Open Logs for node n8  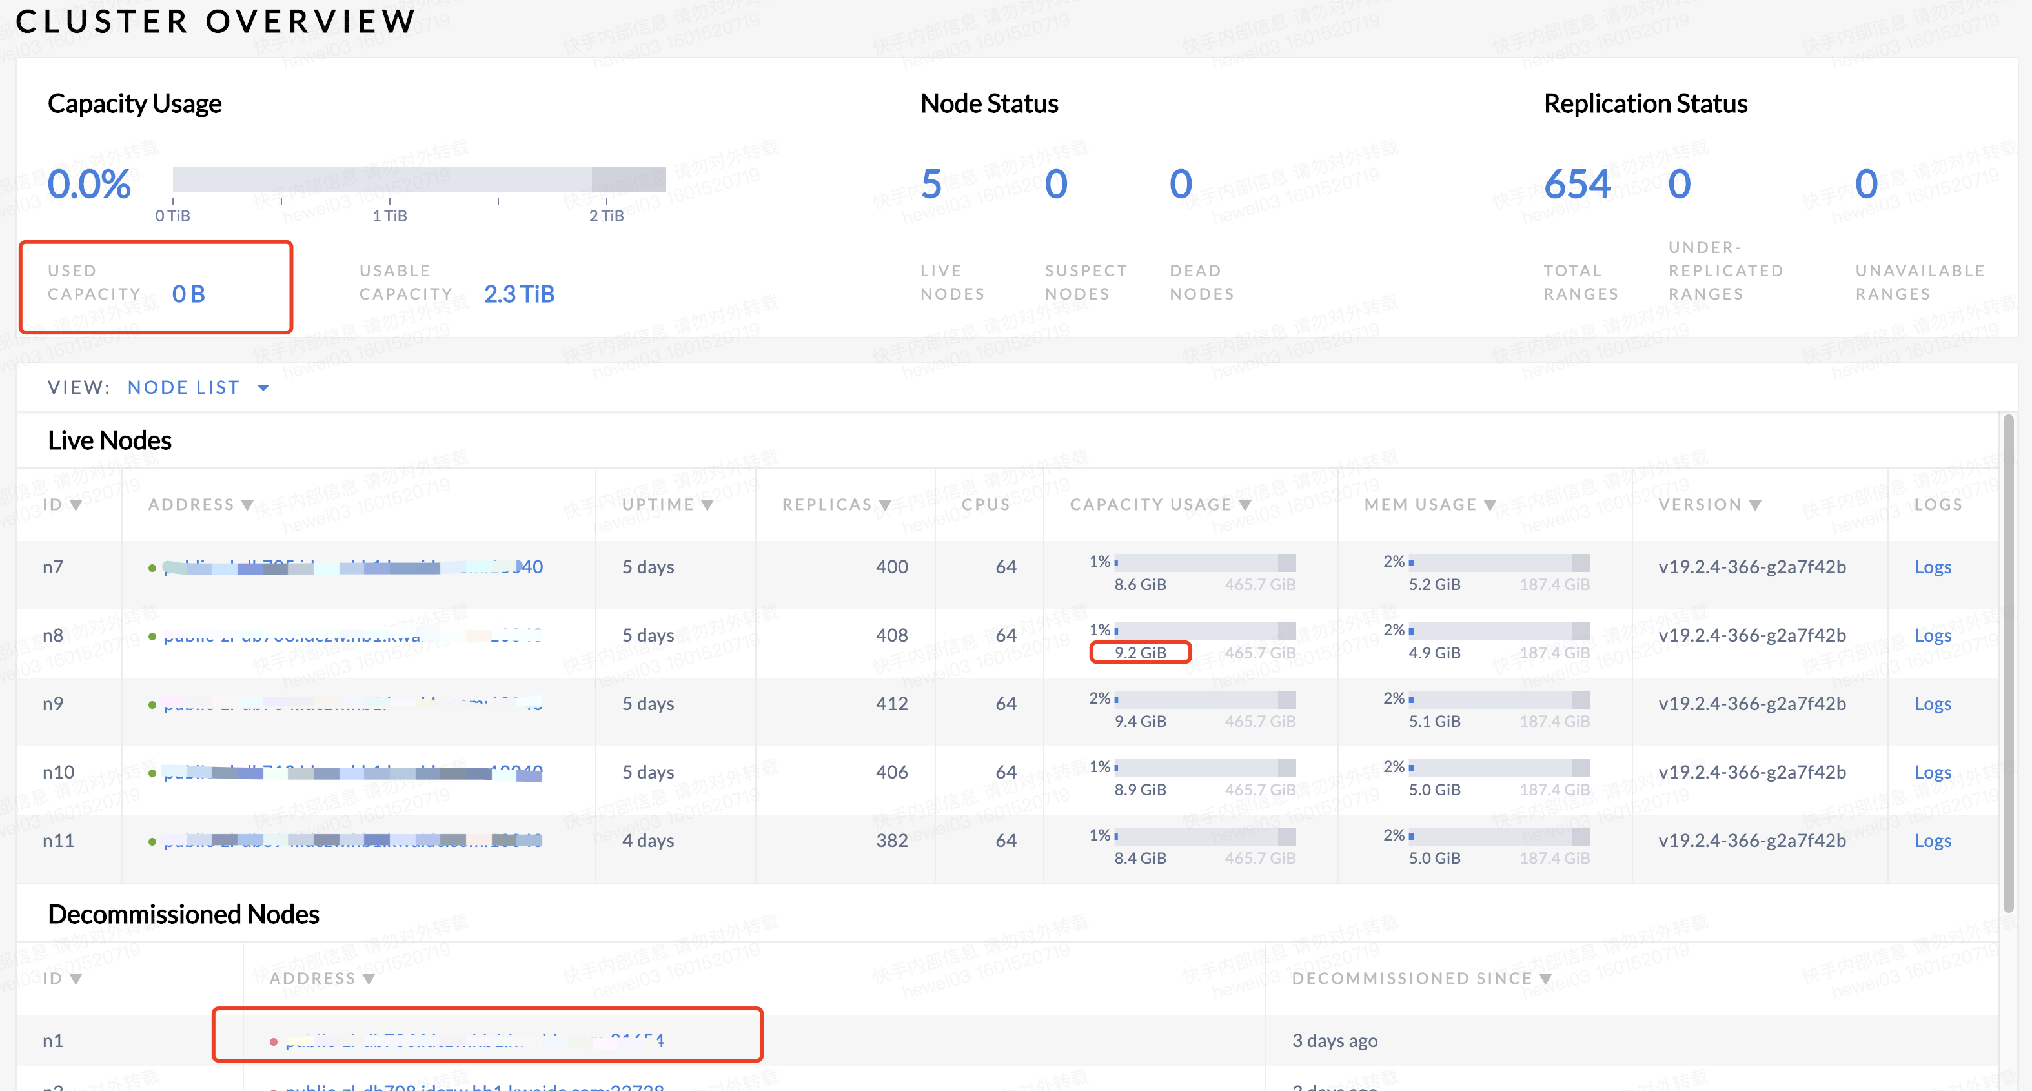click(x=1933, y=635)
